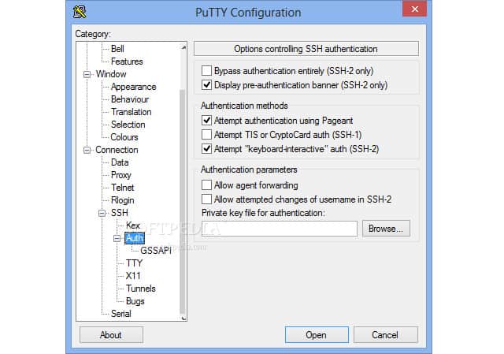This screenshot has height=354, width=504.
Task: Check Allow attempted changes of username
Action: (206, 199)
